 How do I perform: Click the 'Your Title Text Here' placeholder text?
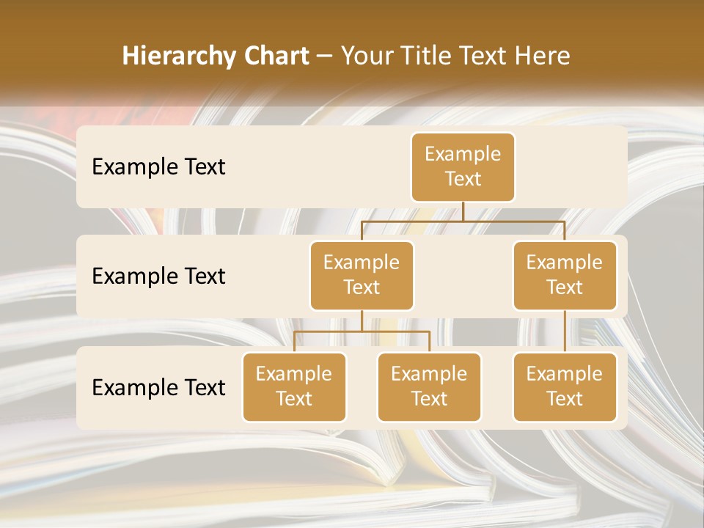(455, 56)
